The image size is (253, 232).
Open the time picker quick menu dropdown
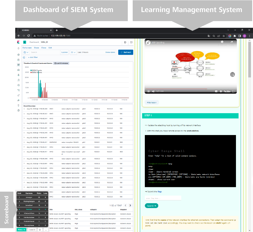pos(73,52)
